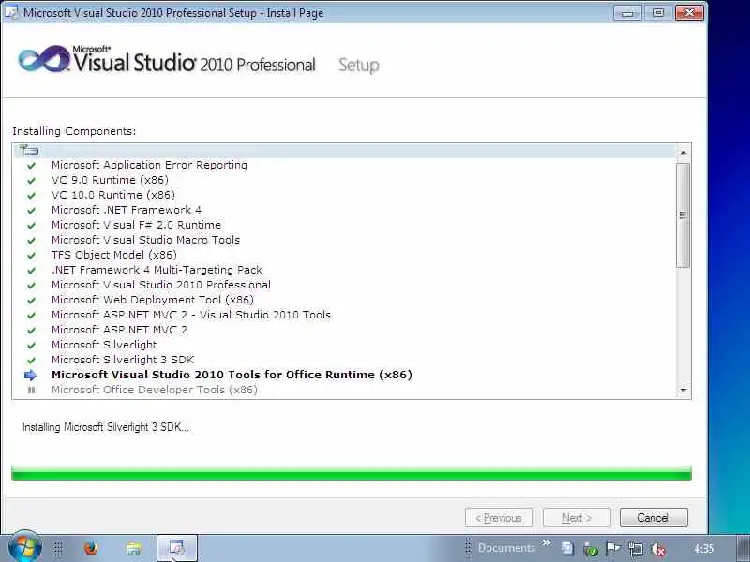The width and height of the screenshot is (750, 562).
Task: Click the blue arrow beside Tools for Office Runtime
Action: (31, 376)
